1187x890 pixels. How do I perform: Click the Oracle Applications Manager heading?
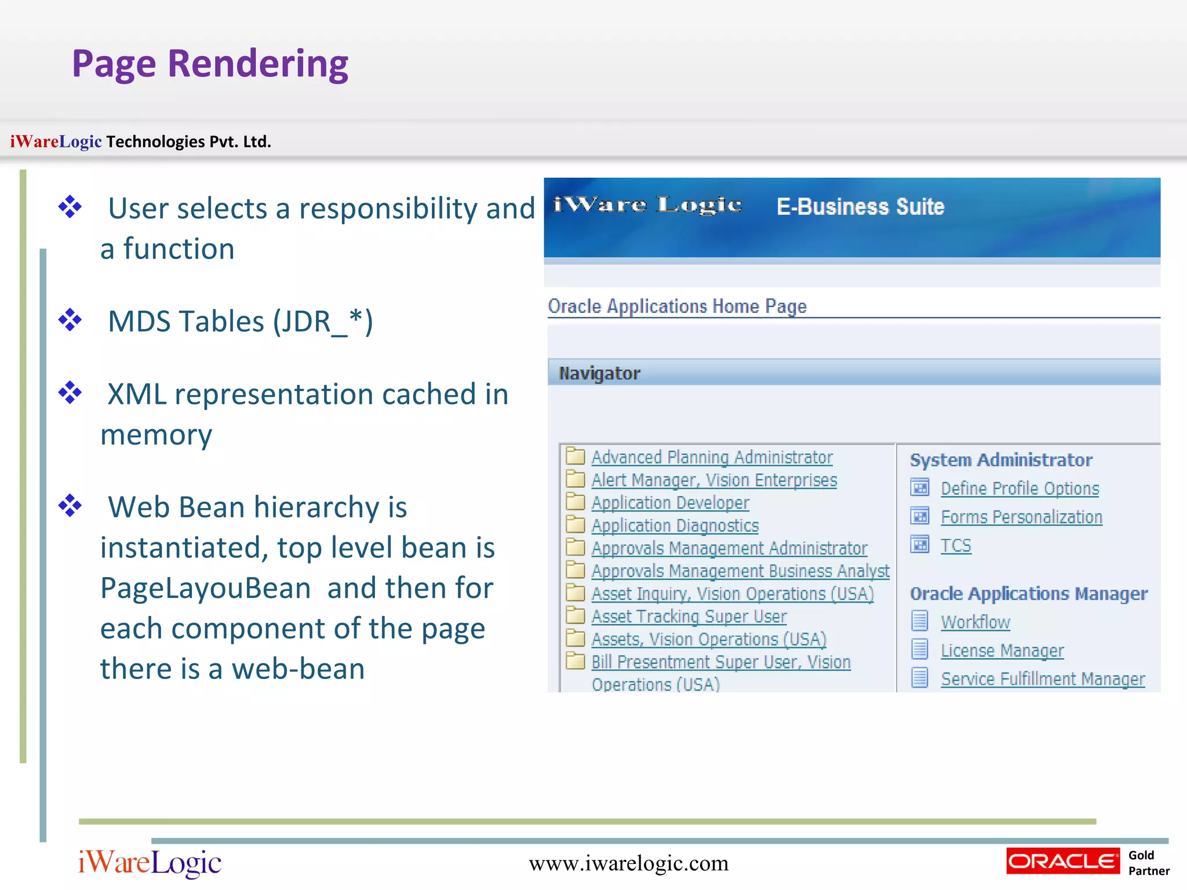coord(1029,594)
